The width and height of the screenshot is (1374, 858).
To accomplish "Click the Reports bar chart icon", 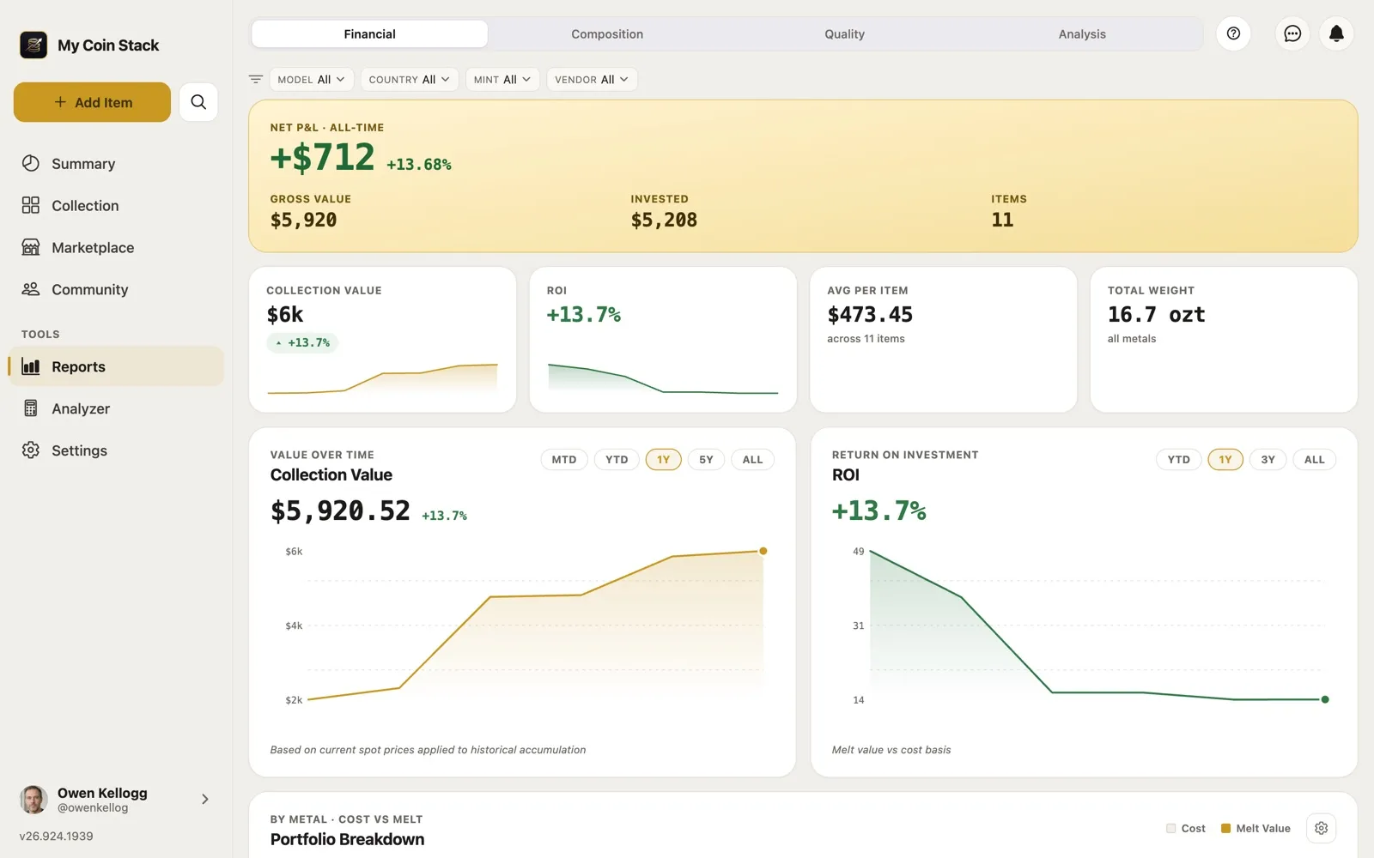I will pyautogui.click(x=31, y=366).
